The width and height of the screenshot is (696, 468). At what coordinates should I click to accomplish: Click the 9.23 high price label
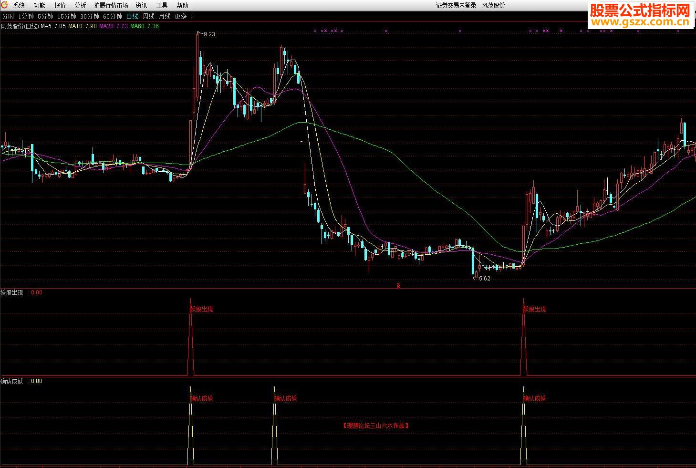pos(209,34)
